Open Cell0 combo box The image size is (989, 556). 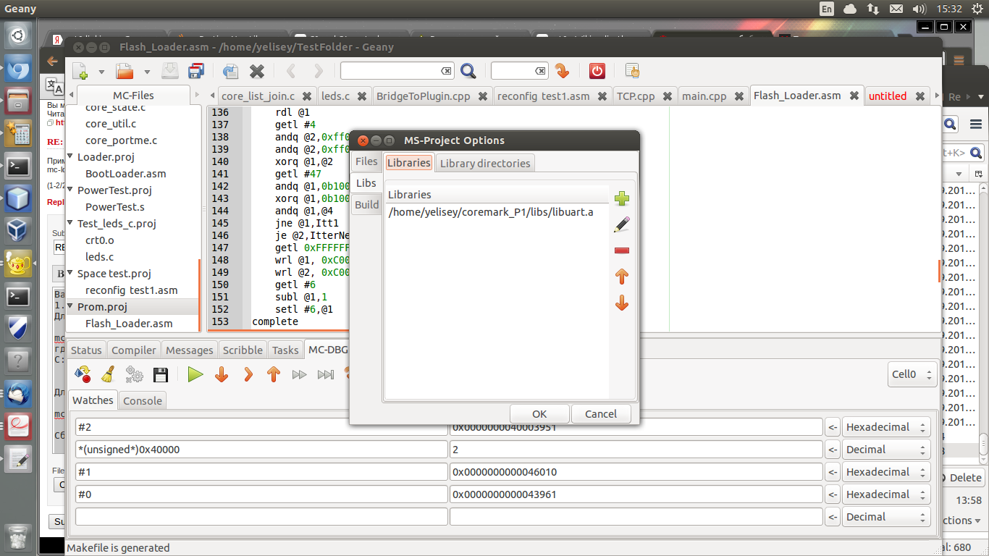[x=912, y=374]
